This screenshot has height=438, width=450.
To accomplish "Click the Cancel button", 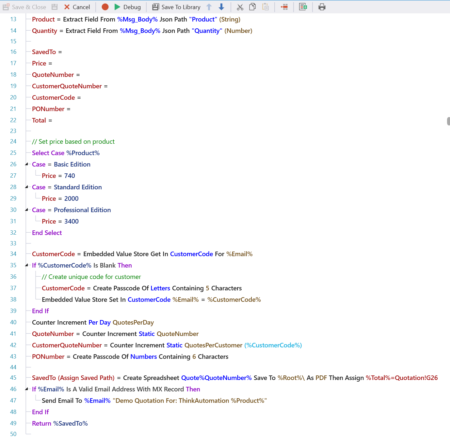I will coord(77,7).
